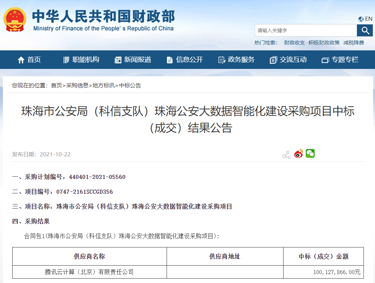Click the 四、采购结果 heading
Screen dimensions: 375x283
pos(31,221)
